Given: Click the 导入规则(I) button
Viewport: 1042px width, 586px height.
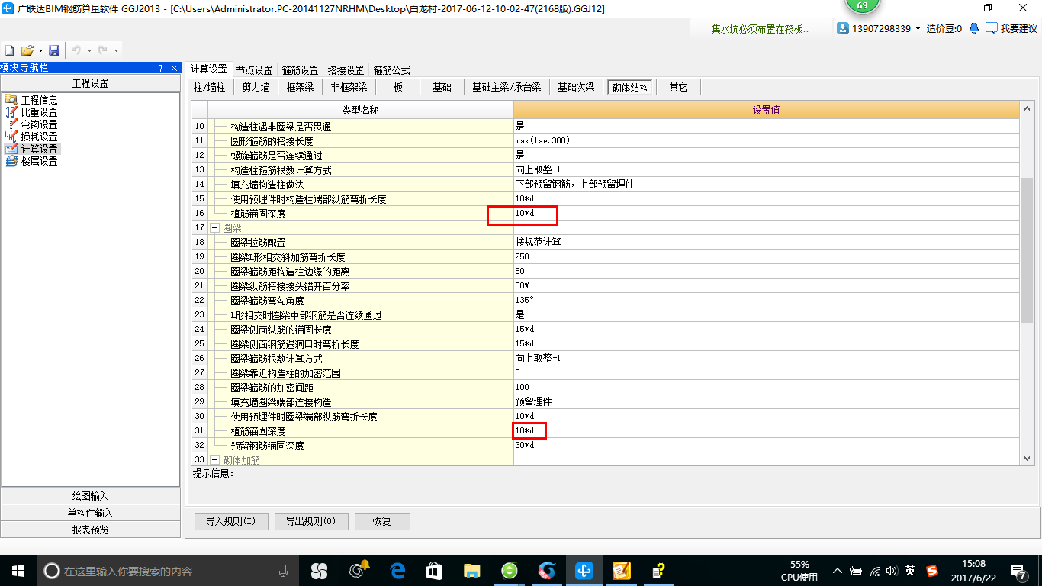Looking at the screenshot, I should tap(230, 521).
